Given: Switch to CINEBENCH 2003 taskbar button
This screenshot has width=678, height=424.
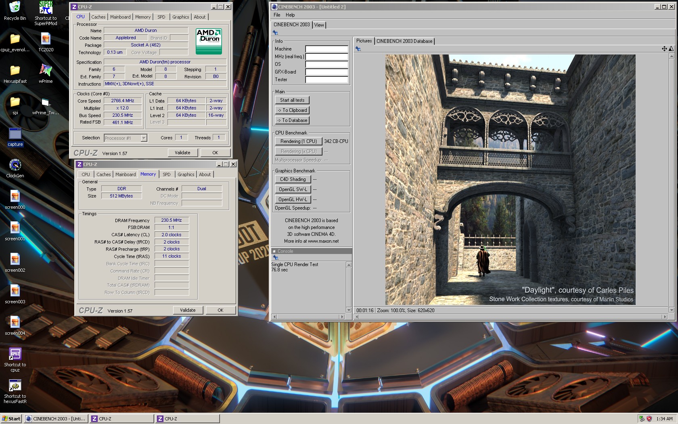Looking at the screenshot, I should [x=56, y=419].
